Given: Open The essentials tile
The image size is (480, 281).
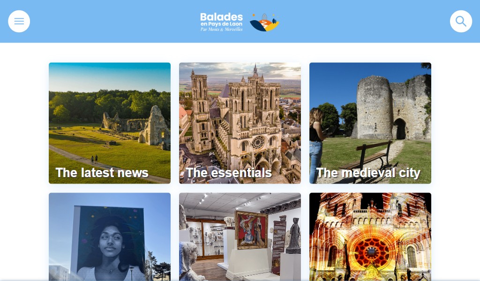Looking at the screenshot, I should click(x=240, y=123).
